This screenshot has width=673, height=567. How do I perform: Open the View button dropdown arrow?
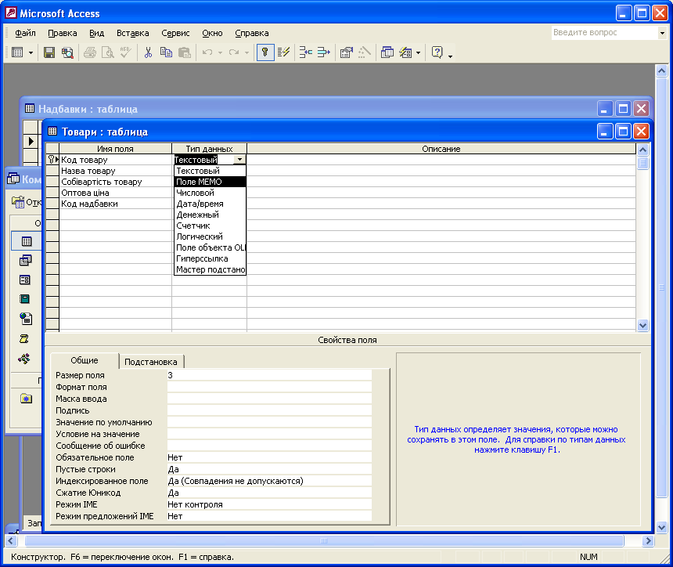[31, 52]
